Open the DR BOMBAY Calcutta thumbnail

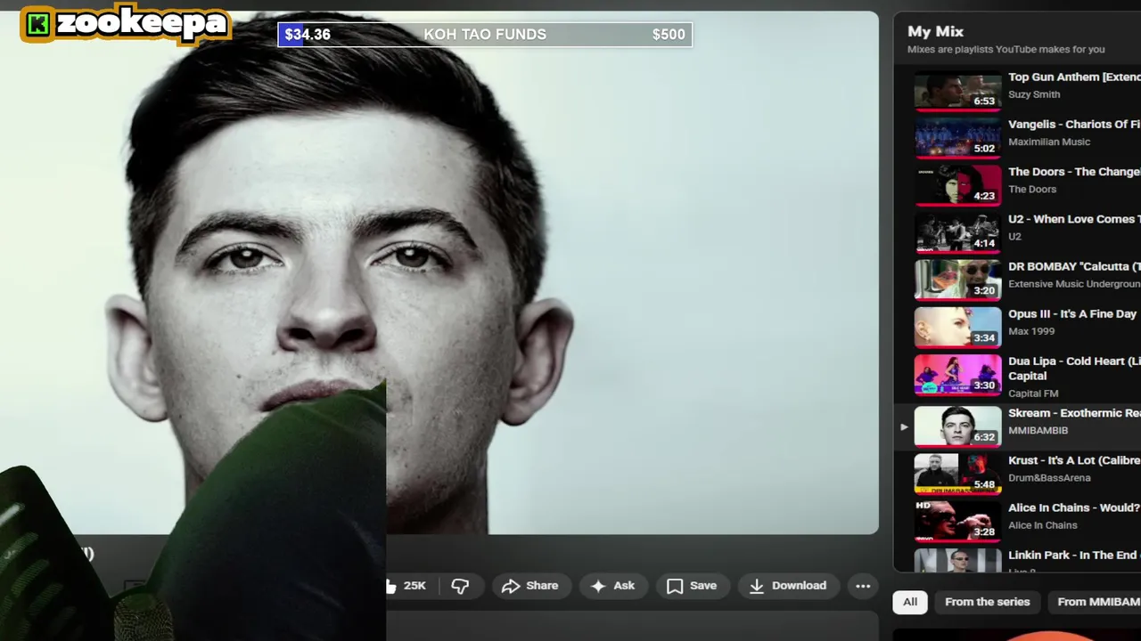pyautogui.click(x=958, y=279)
